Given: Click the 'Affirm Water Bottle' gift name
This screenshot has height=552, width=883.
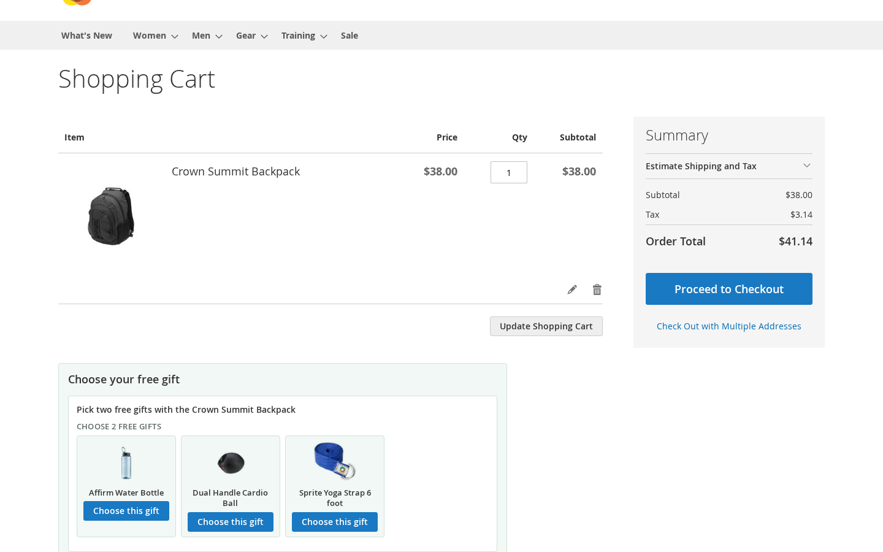Looking at the screenshot, I should click(x=126, y=493).
